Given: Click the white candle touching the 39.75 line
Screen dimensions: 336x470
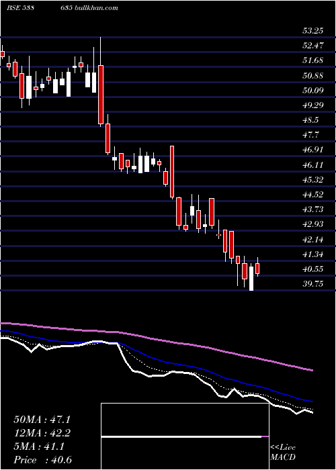Looking at the screenshot, I should coord(251,279).
